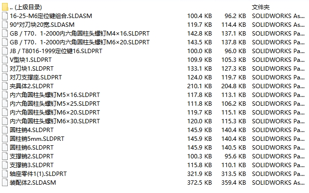The width and height of the screenshot is (309, 193).
Task: Select the 对刀支撑座.SLDPRT file
Action: point(36,77)
